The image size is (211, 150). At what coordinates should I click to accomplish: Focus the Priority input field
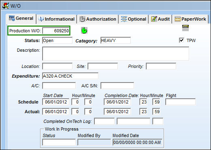coord(161,66)
